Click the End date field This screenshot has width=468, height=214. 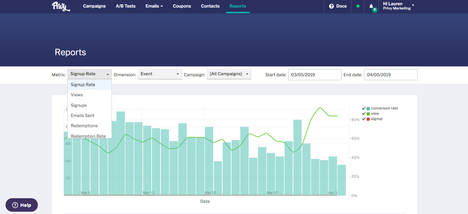391,75
